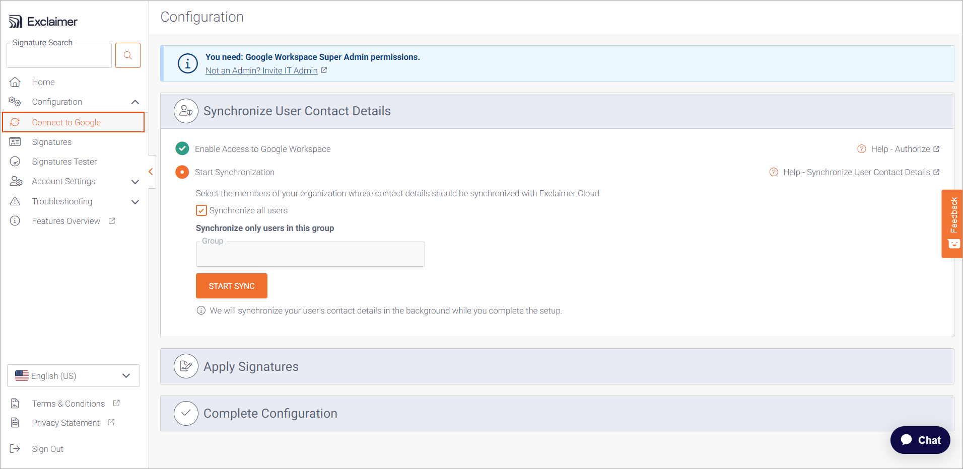Screen dimensions: 963x469
Task: Click the question icon beside Help - Synchronize User Contact Details
Action: (774, 172)
